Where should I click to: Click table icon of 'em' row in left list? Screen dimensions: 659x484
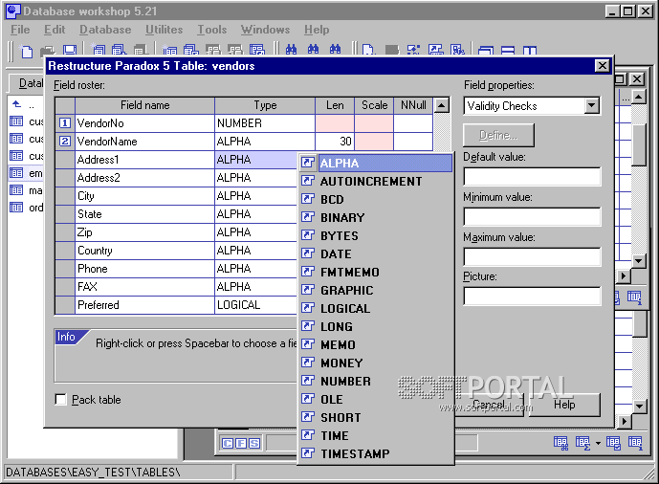(16, 173)
